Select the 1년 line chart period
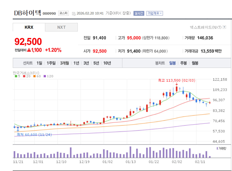The width and height of the screenshot is (232, 171). (x=76, y=63)
